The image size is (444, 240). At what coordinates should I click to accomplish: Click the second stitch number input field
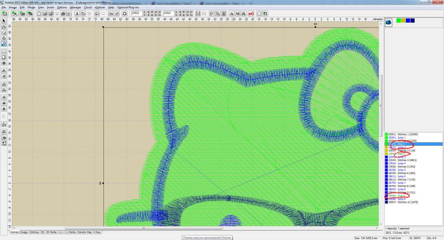tap(168, 13)
